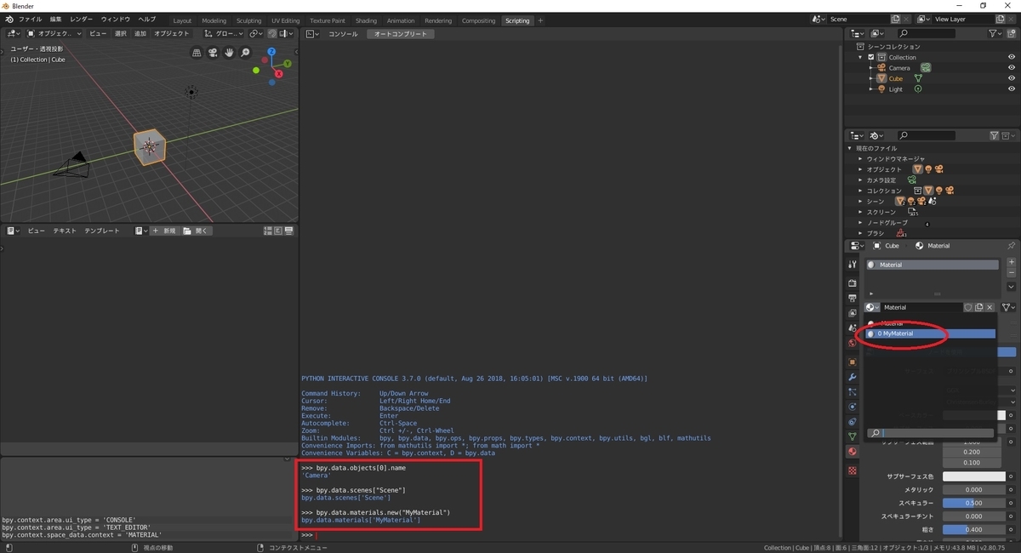Open the World properties tab
1021x553 pixels.
tap(853, 344)
